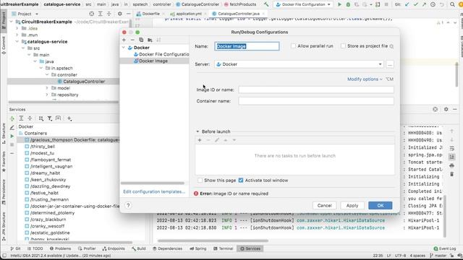Screen dimensions: 463x260
Task: Debug the current configuration with bug icon
Action: pyautogui.click(x=348, y=4)
